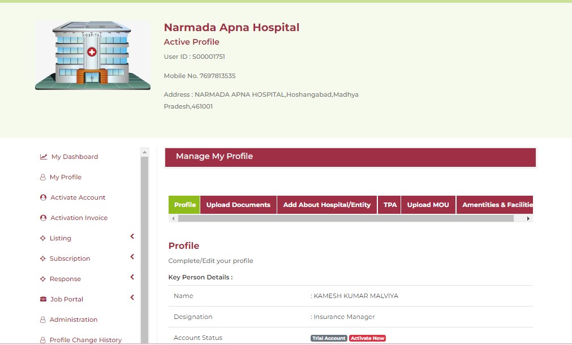Image resolution: width=572 pixels, height=345 pixels.
Task: Click the Key Person Details label
Action: (201, 277)
